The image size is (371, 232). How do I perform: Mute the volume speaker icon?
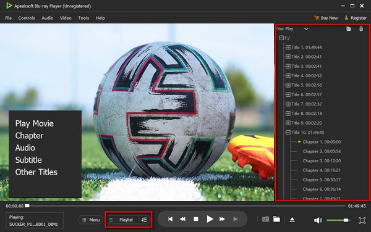tap(318, 220)
